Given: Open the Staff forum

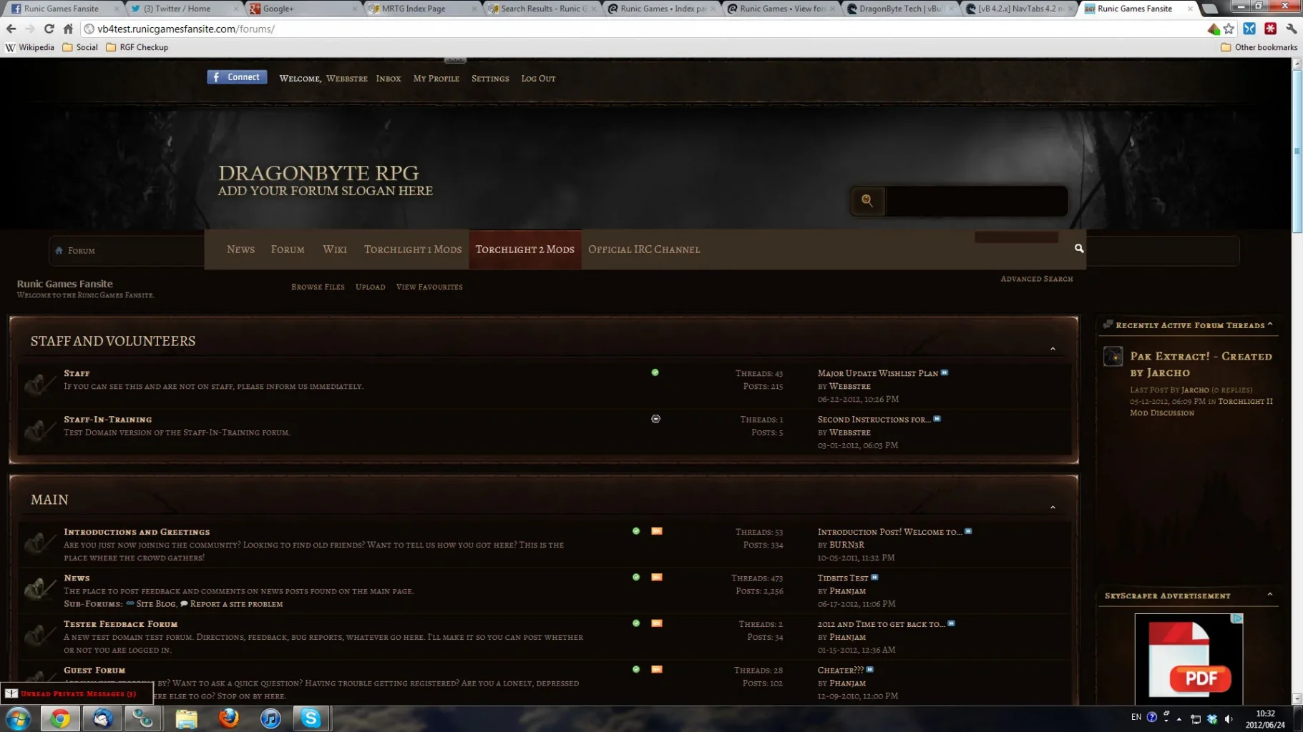Looking at the screenshot, I should click(77, 373).
